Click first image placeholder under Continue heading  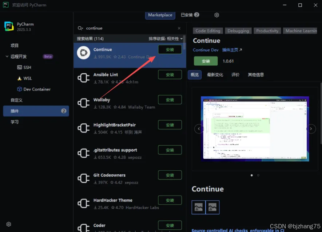199,207
